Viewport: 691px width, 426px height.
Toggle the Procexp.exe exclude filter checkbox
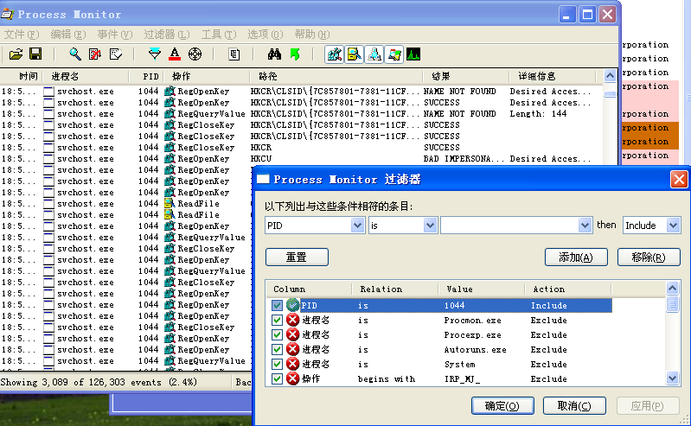coord(277,334)
